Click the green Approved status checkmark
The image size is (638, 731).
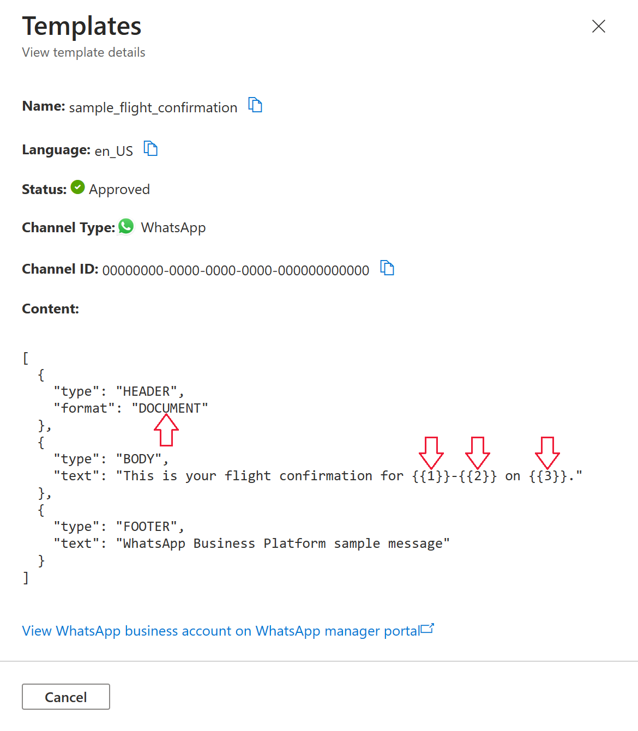pos(78,188)
